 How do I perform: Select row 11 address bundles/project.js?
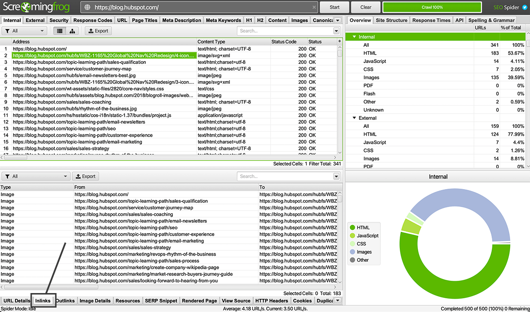[x=92, y=115]
